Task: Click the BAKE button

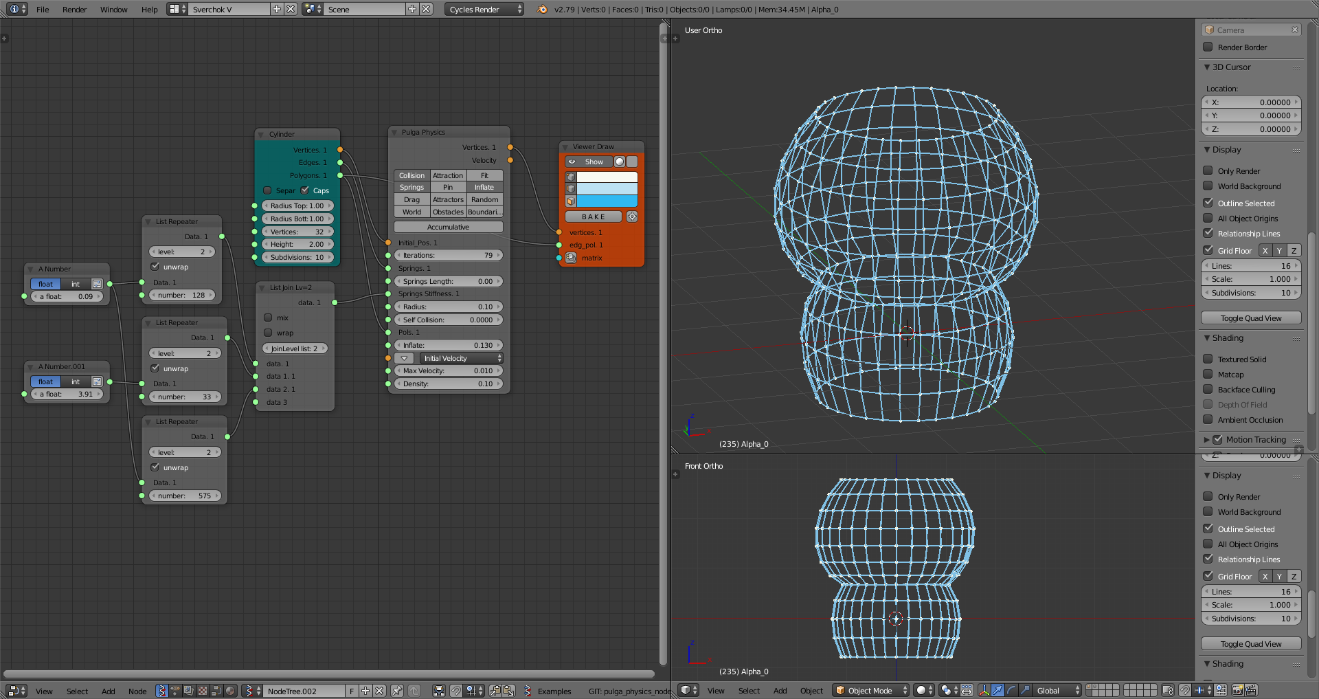Action: (594, 217)
